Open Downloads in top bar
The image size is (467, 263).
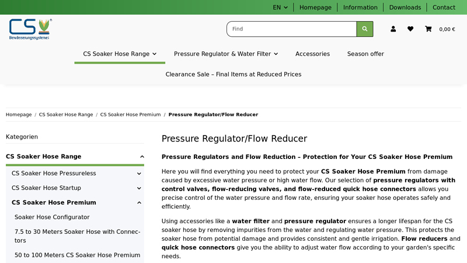405,8
